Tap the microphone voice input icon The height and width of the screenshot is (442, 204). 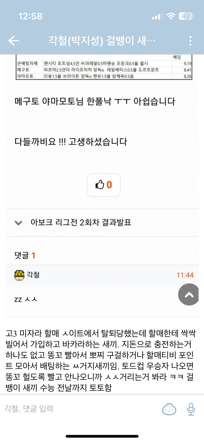pyautogui.click(x=191, y=409)
